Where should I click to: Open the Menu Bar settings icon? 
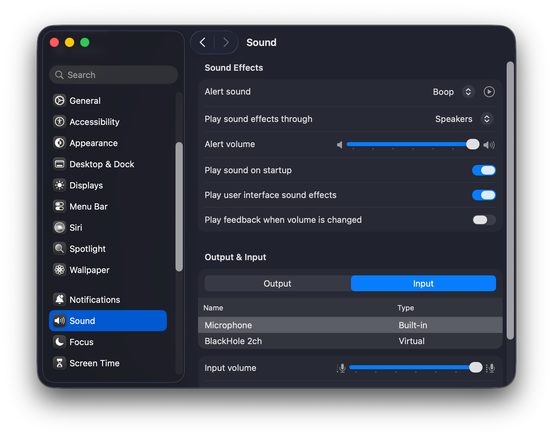60,206
